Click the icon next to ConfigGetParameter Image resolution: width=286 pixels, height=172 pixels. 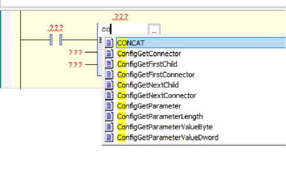[x=109, y=106]
